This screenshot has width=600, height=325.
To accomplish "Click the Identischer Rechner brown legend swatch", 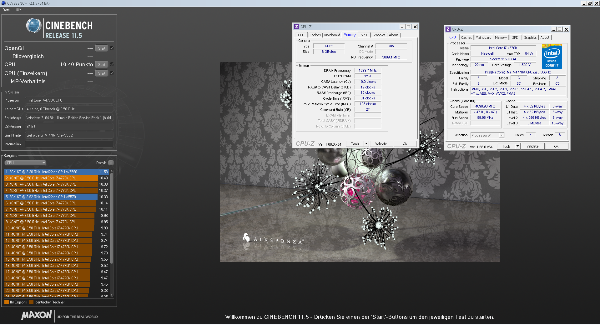I will [31, 302].
